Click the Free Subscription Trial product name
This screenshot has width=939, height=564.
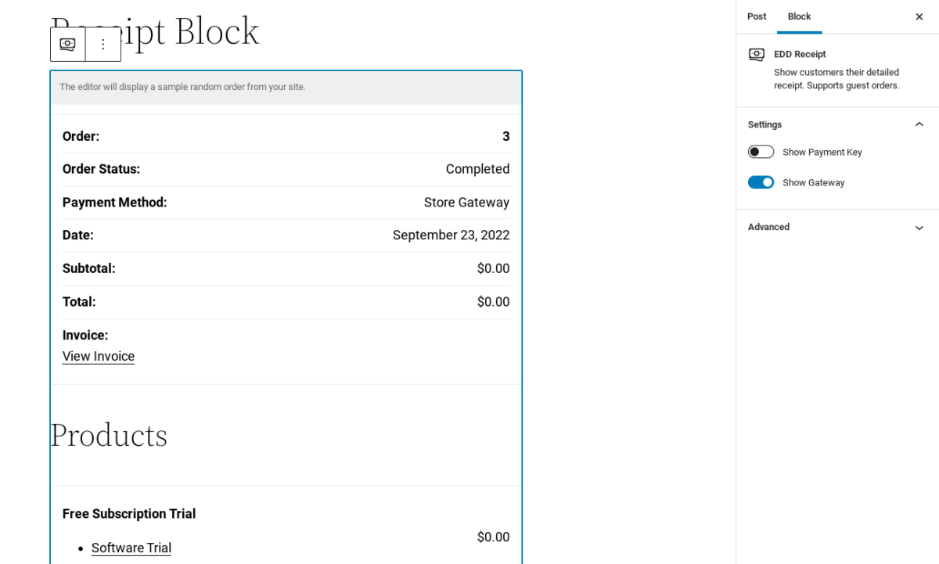129,514
